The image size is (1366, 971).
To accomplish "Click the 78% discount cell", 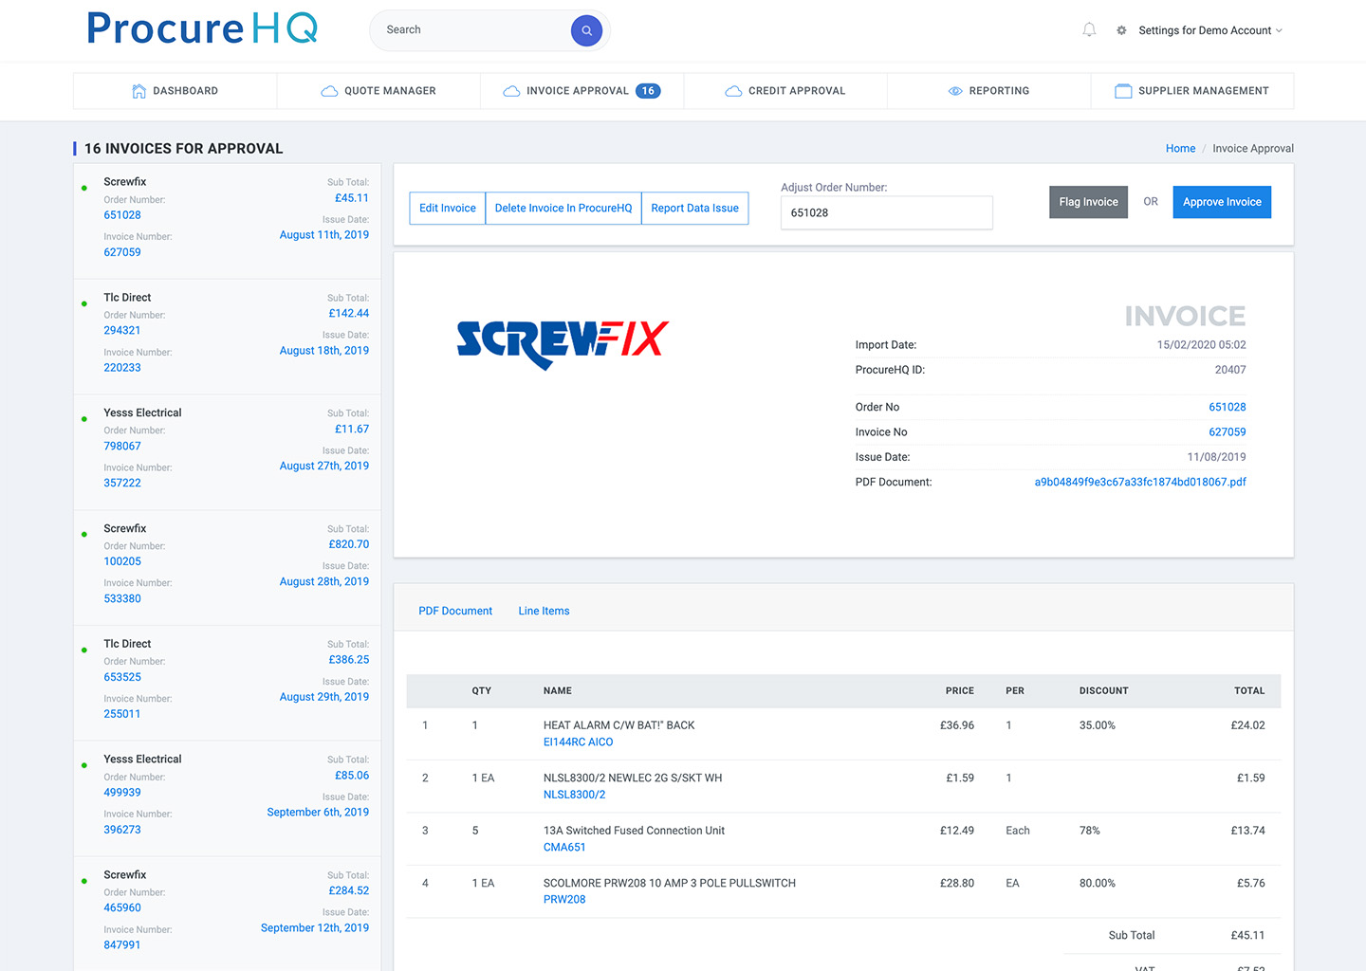I will click(1089, 831).
